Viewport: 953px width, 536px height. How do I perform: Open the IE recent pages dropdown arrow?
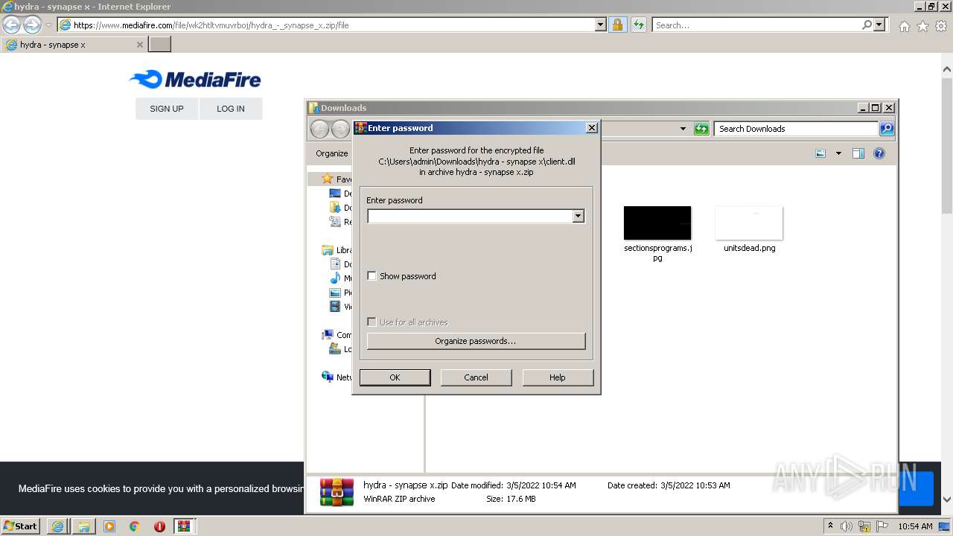(x=48, y=25)
